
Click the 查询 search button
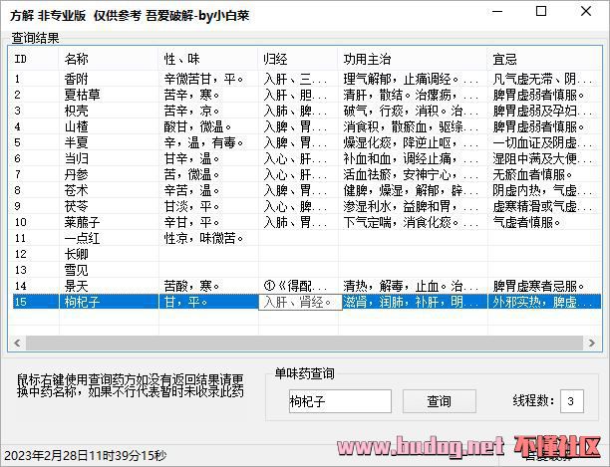(x=439, y=401)
